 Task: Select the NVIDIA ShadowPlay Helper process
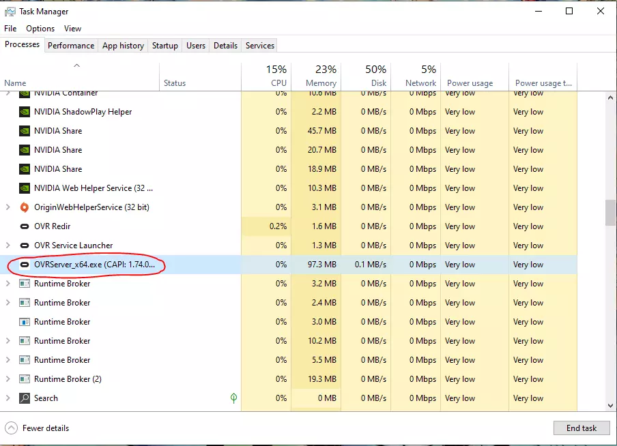[83, 112]
